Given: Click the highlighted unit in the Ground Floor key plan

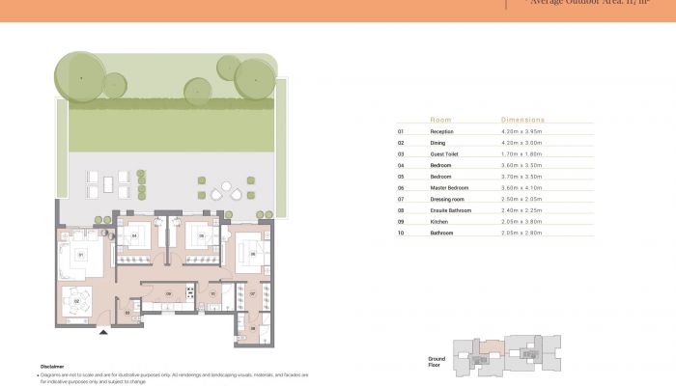Looking at the screenshot, I should [492, 346].
